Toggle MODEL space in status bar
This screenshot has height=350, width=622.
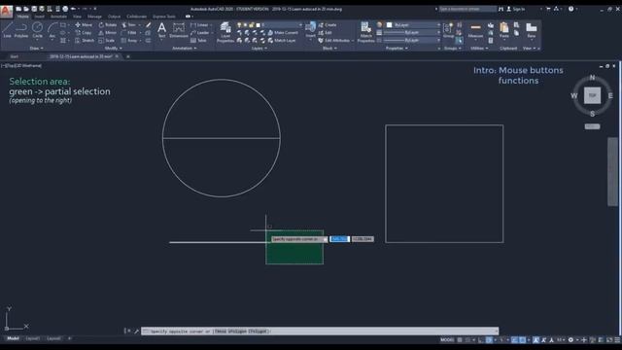[447, 339]
